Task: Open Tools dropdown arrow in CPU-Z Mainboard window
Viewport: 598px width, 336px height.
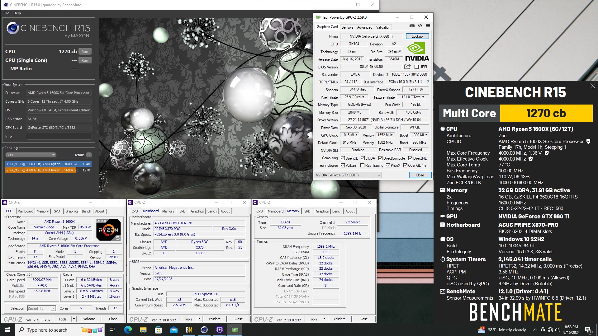Action: coord(199,319)
